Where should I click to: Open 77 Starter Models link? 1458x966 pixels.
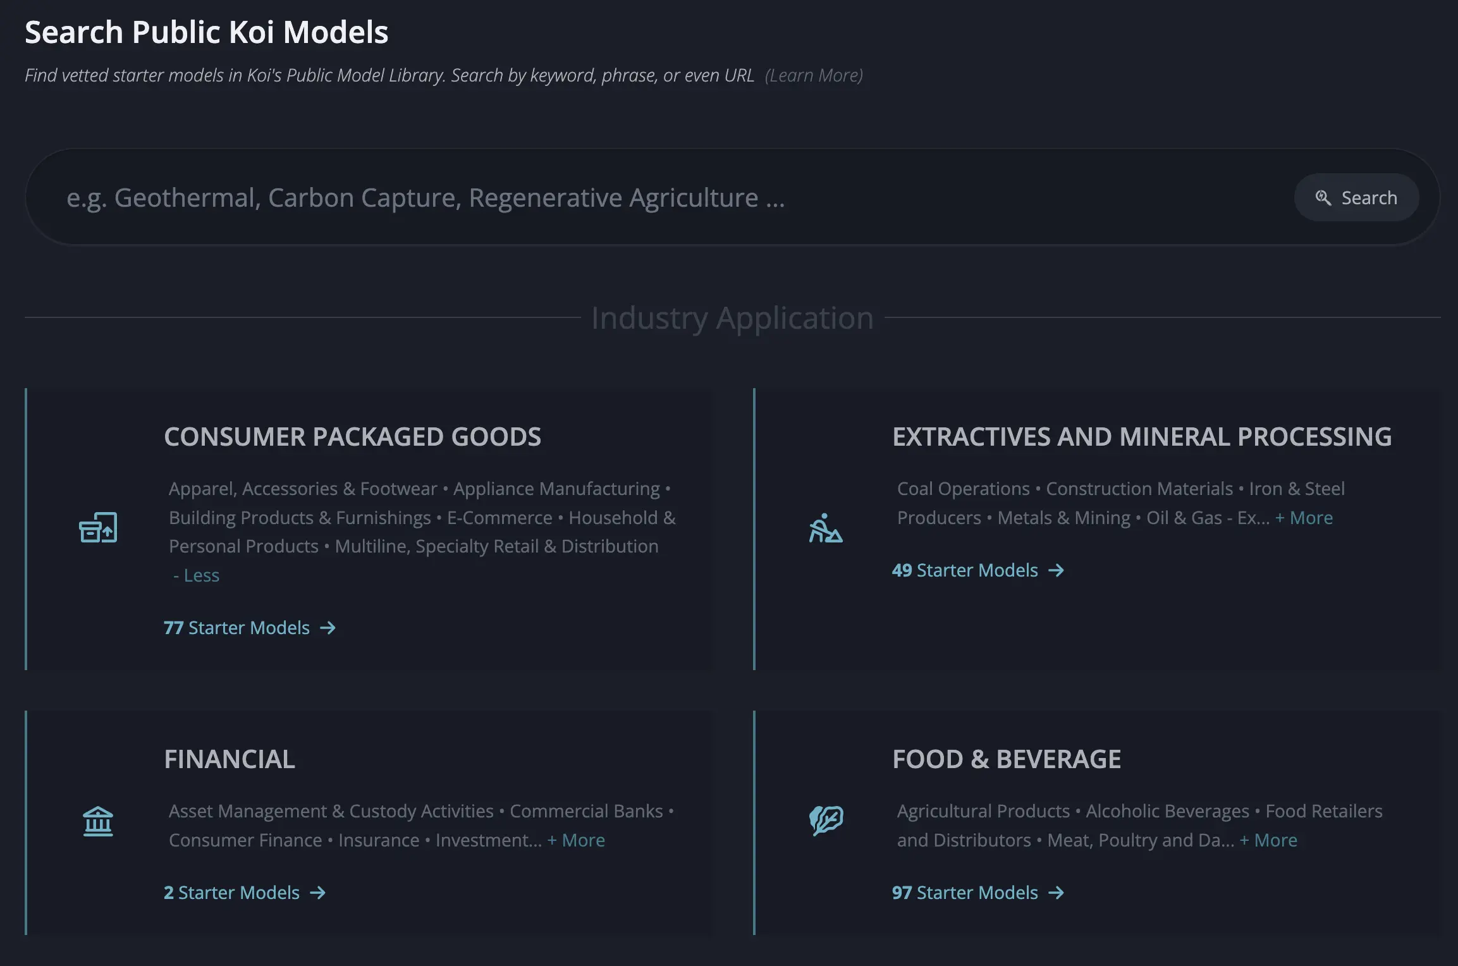coord(237,628)
